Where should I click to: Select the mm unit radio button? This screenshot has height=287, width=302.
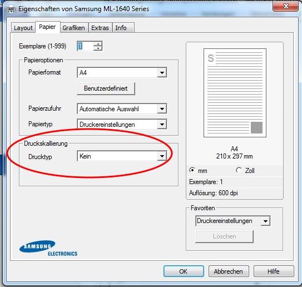(x=192, y=170)
